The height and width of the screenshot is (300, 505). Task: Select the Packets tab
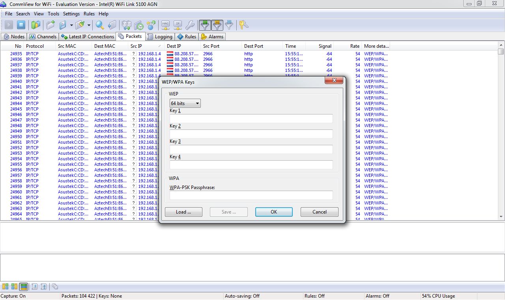click(x=130, y=36)
